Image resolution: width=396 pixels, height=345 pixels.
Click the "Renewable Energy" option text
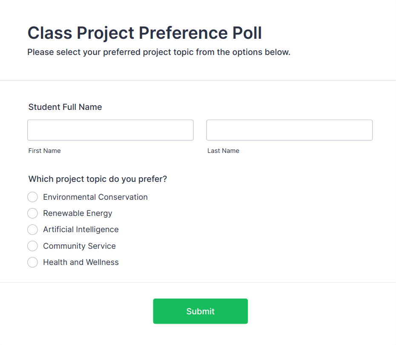click(77, 213)
